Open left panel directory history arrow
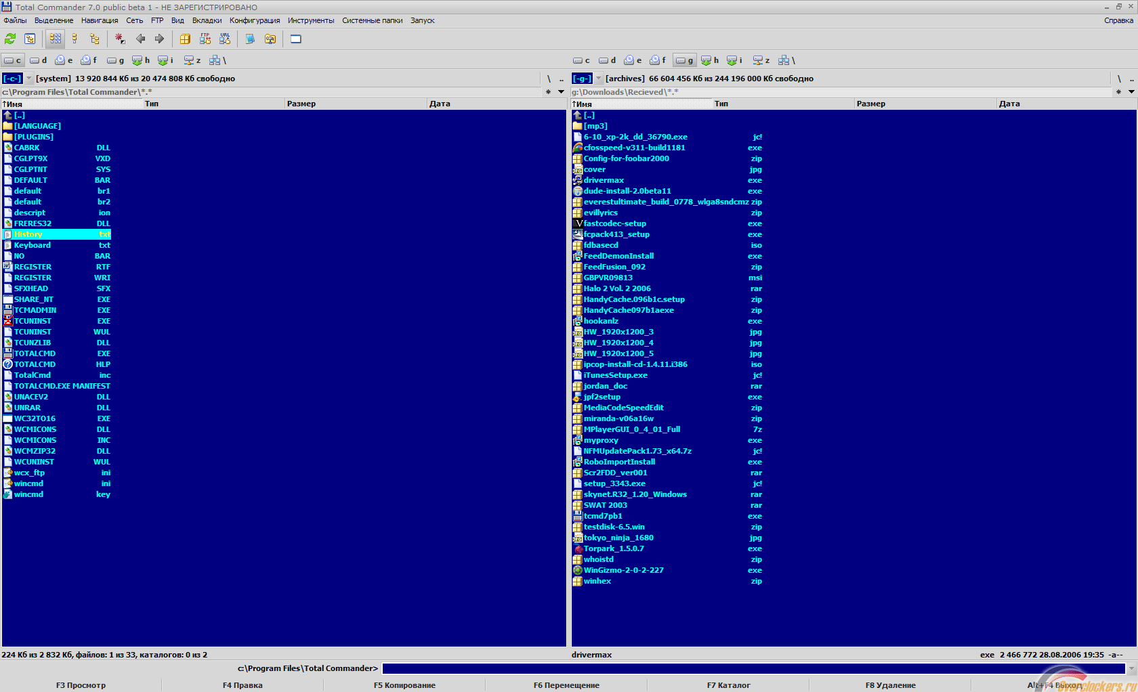The width and height of the screenshot is (1138, 692). coord(561,91)
